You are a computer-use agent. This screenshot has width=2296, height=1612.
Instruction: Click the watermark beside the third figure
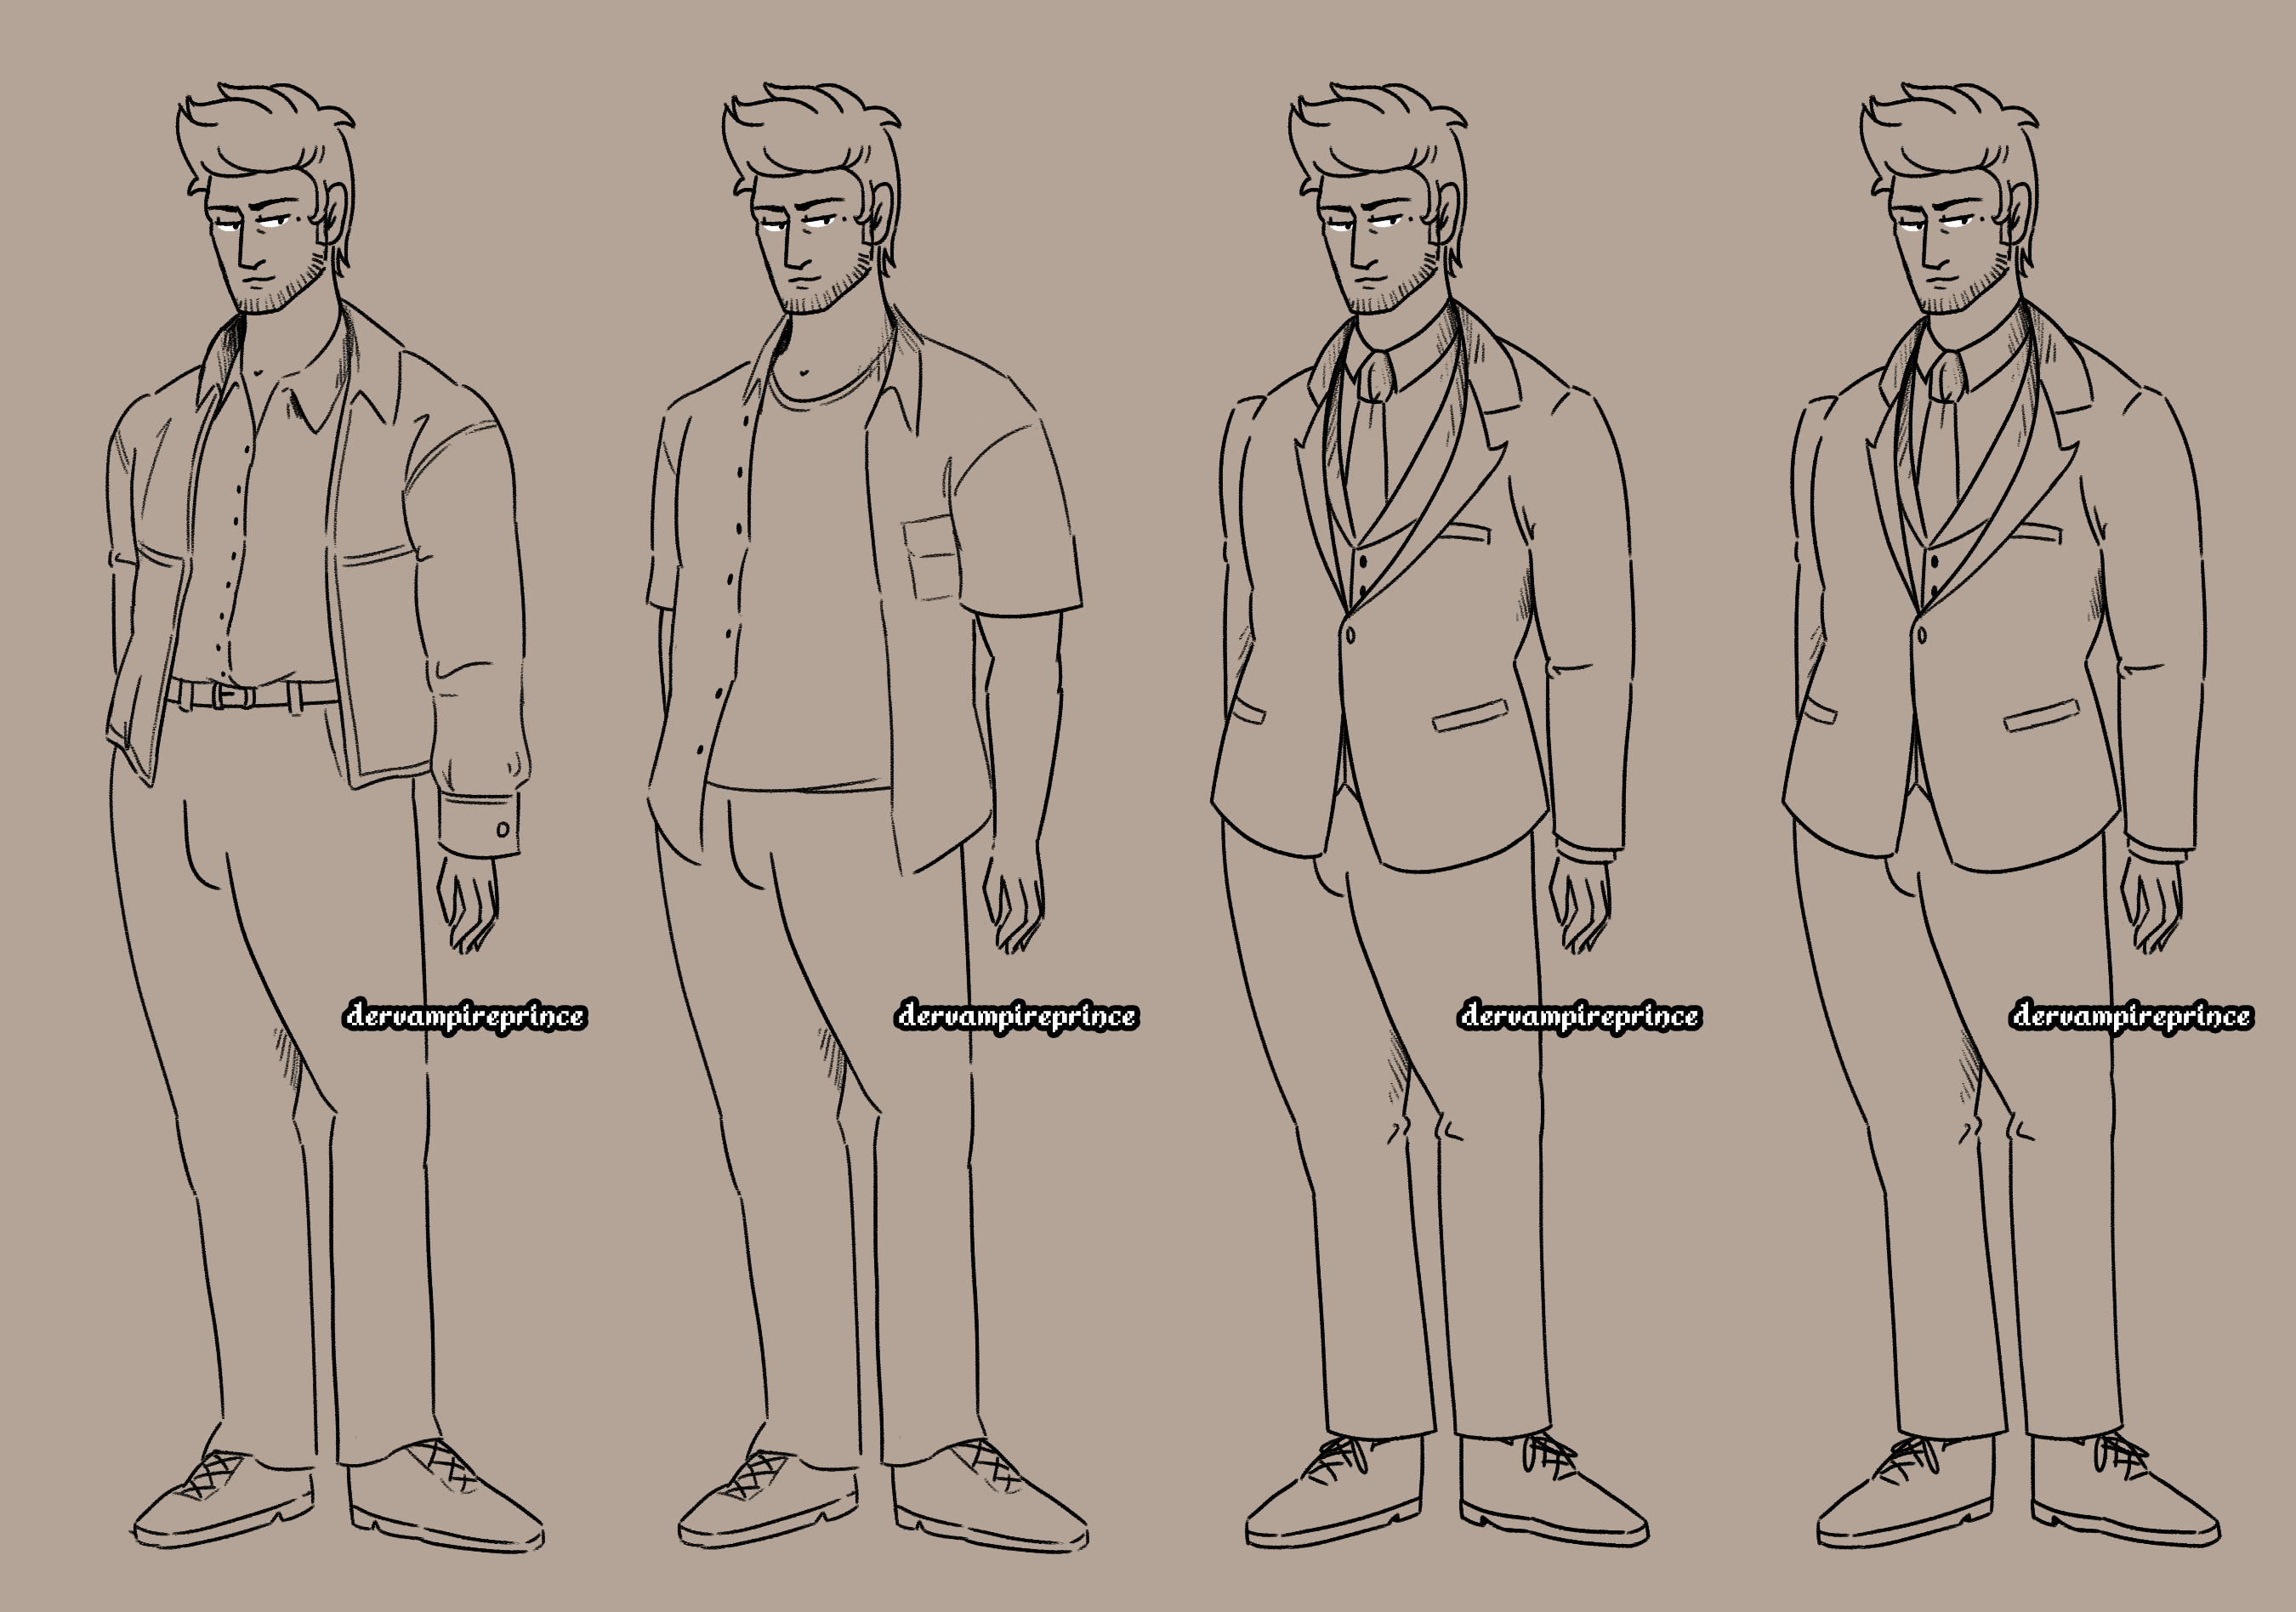click(x=1579, y=1016)
